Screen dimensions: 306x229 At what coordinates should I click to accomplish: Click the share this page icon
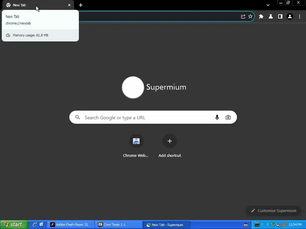pyautogui.click(x=243, y=17)
